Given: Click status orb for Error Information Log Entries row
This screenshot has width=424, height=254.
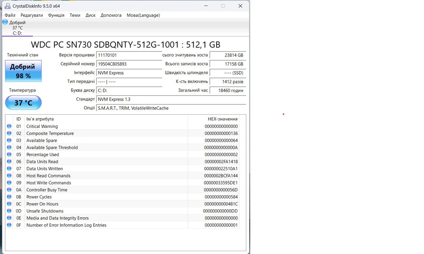Looking at the screenshot, I should pos(9,225).
